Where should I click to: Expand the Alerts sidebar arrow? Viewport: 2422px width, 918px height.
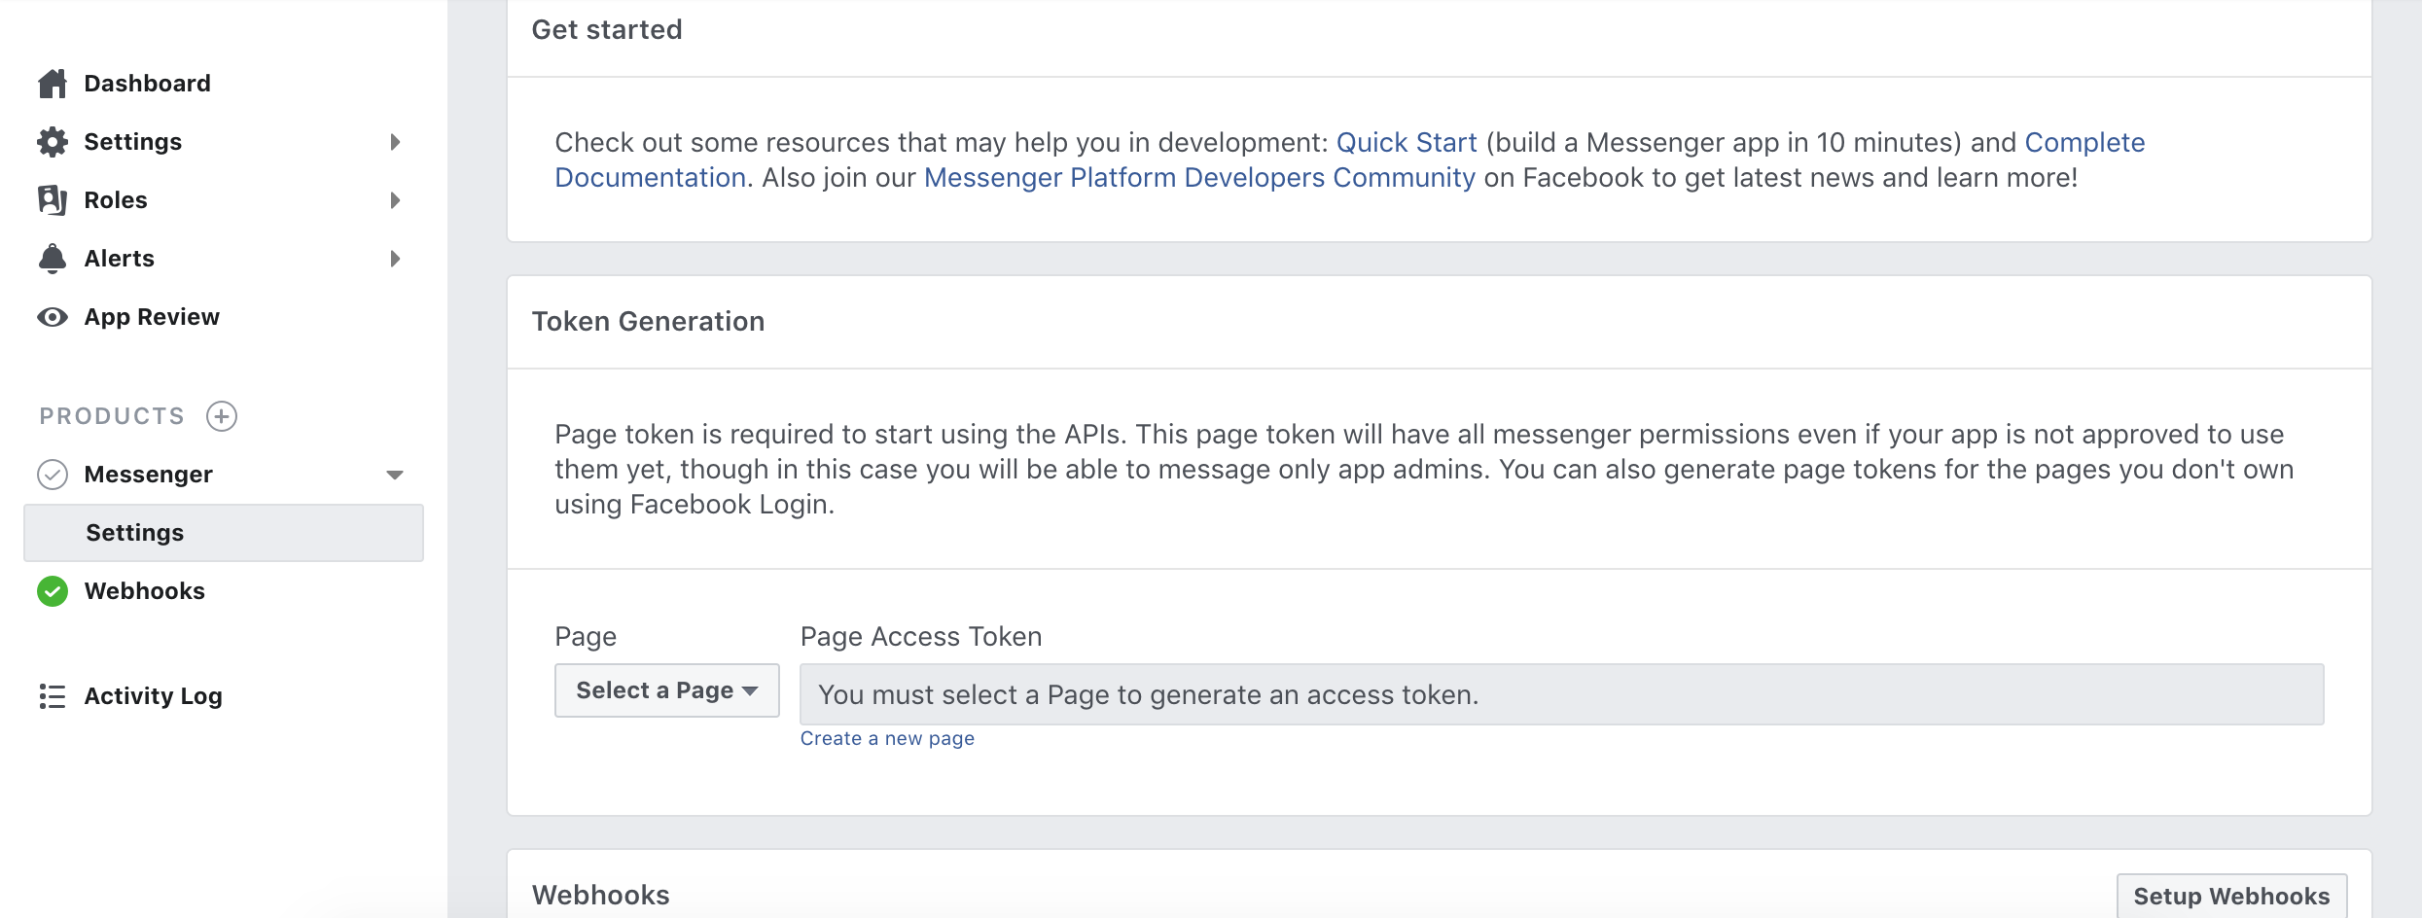tap(395, 259)
